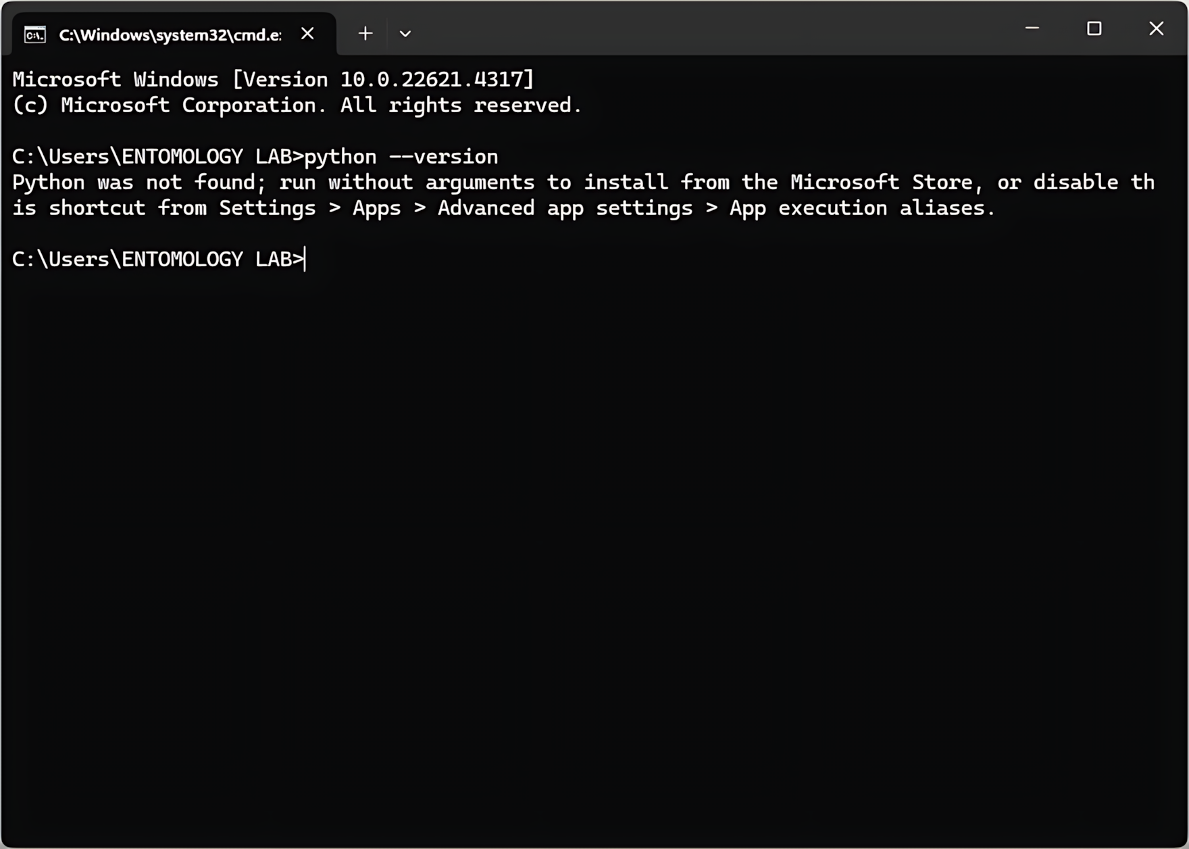Expand the new tab profile dropdown chevron
1189x849 pixels.
coord(405,34)
